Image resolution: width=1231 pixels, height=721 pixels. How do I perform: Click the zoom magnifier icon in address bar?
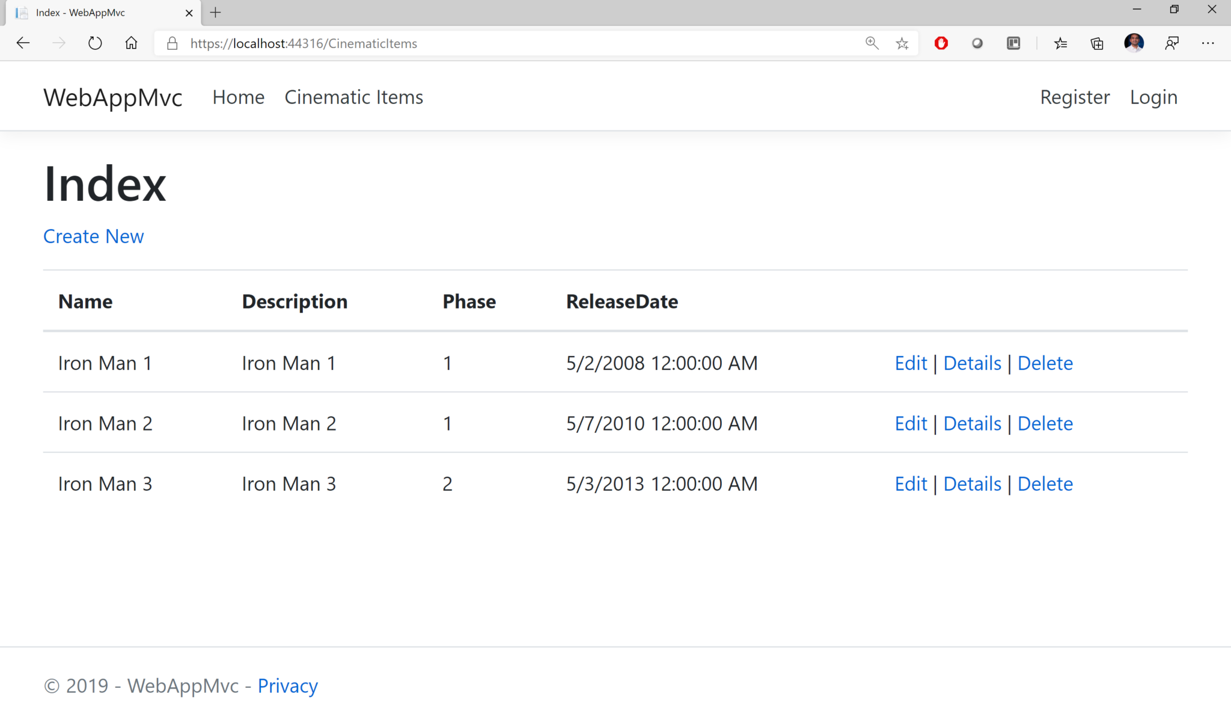pos(872,43)
